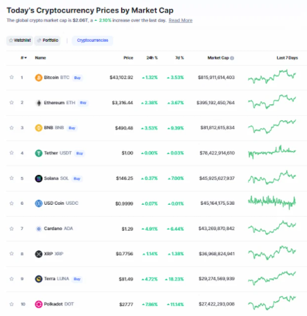Toggle the watchlist star for Bitcoin

11,77
